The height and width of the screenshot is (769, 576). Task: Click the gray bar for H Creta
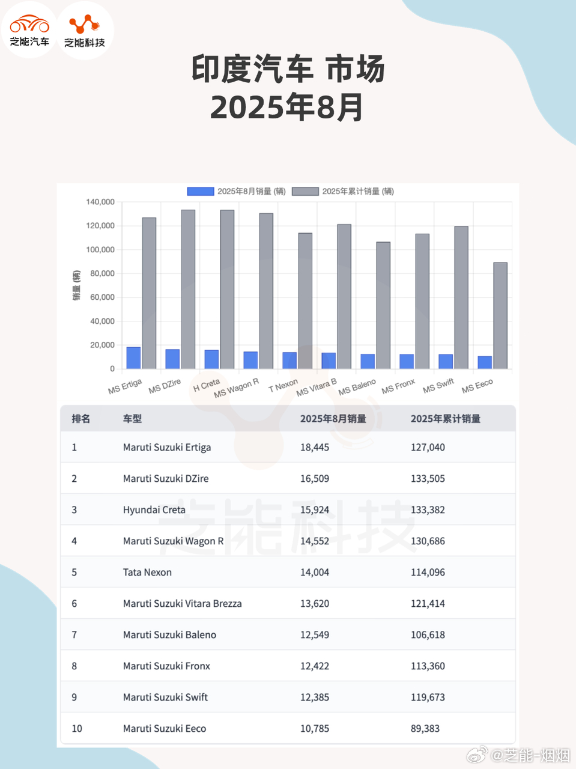tap(227, 290)
